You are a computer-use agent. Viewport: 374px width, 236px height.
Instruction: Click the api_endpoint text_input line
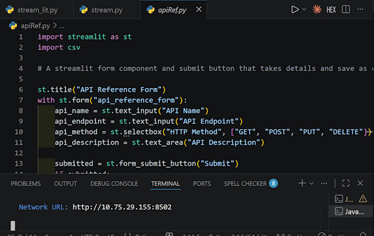click(x=148, y=121)
